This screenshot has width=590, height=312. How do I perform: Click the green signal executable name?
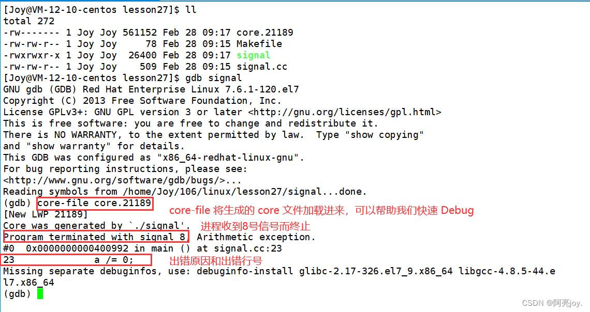point(254,55)
